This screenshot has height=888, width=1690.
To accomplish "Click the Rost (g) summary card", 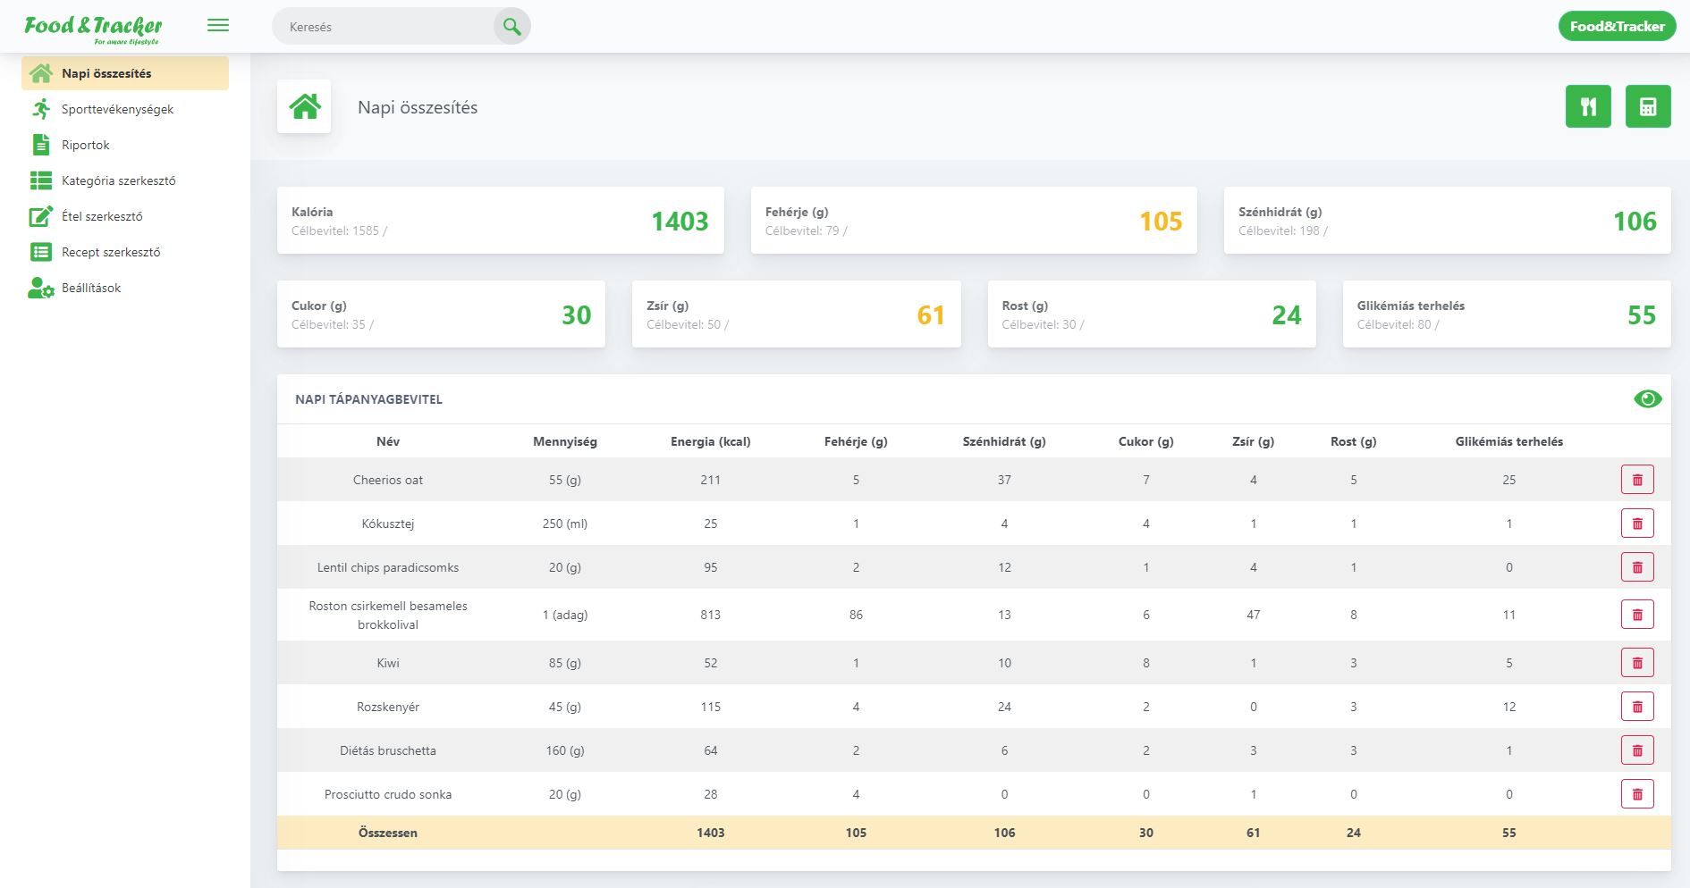I will click(1152, 314).
